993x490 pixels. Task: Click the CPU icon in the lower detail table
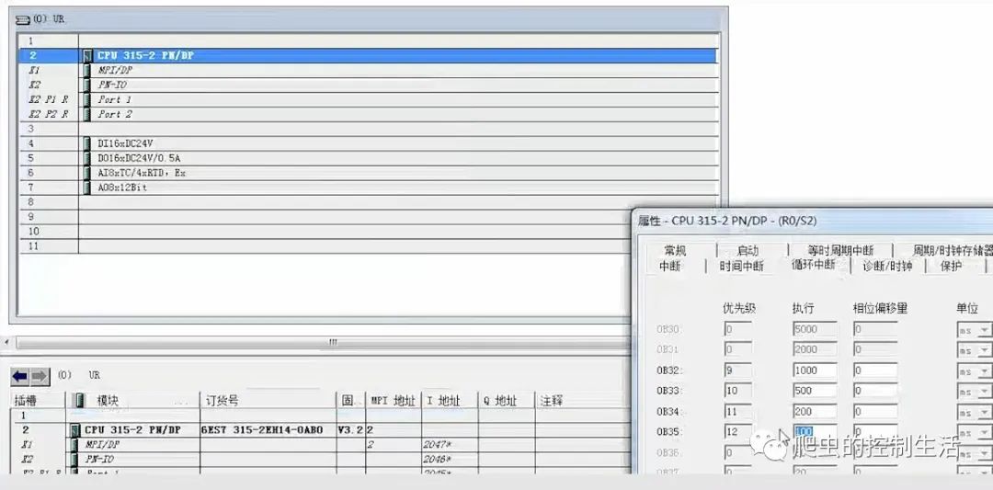[x=75, y=430]
